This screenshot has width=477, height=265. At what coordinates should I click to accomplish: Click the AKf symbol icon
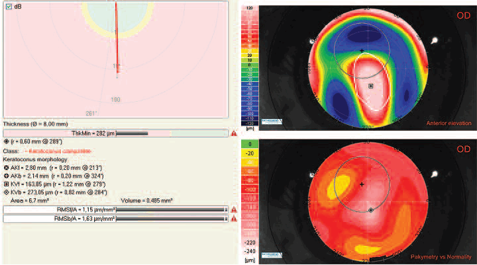coord(7,168)
